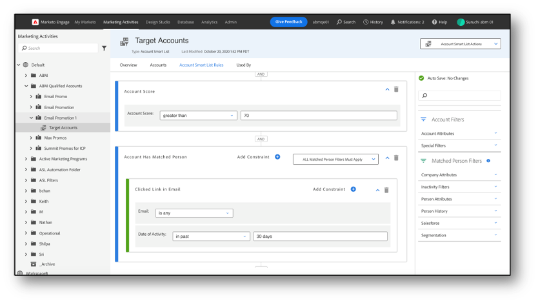
Task: Collapse the Email Promotion 1 program
Action: click(31, 118)
